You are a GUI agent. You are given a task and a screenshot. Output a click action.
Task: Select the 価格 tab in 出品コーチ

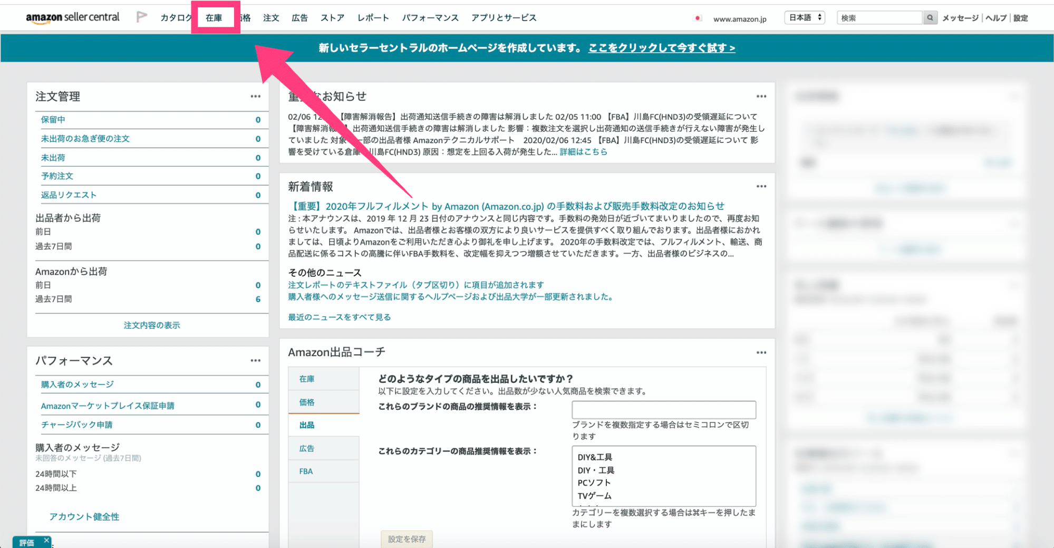pos(324,402)
